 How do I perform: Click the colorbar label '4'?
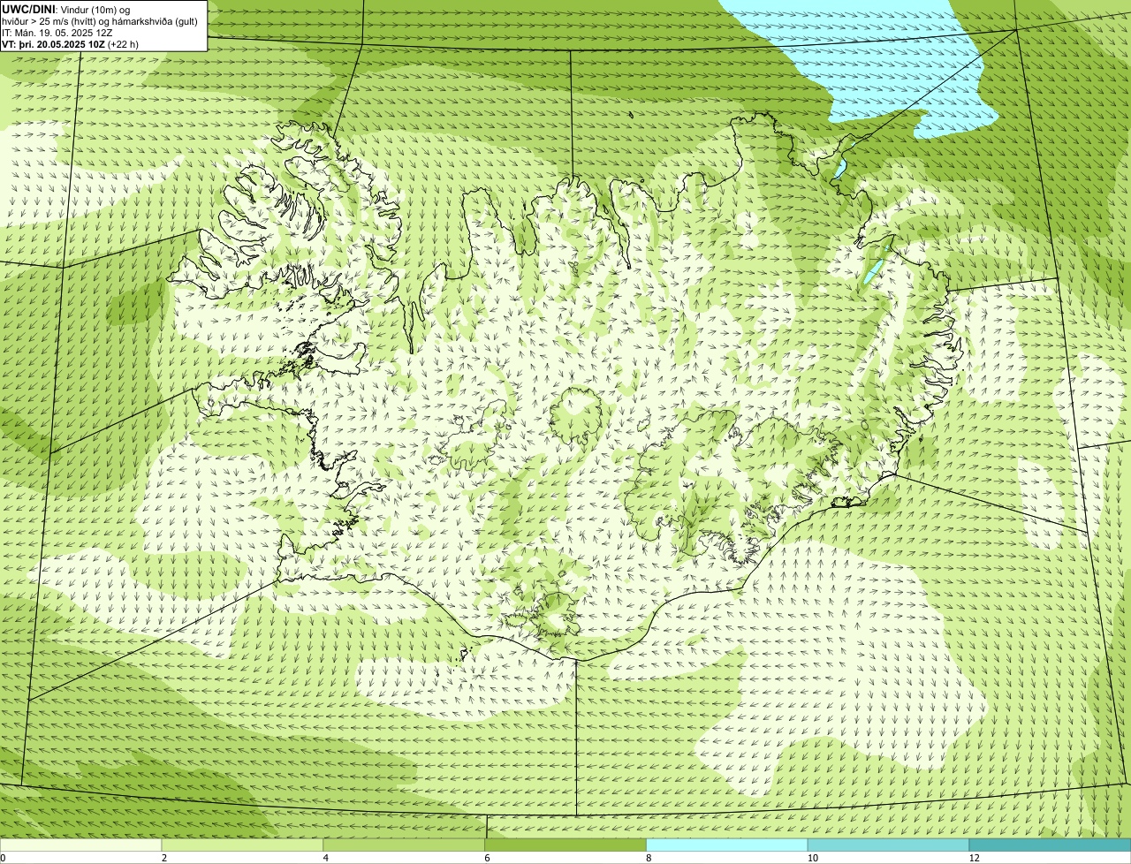(326, 858)
